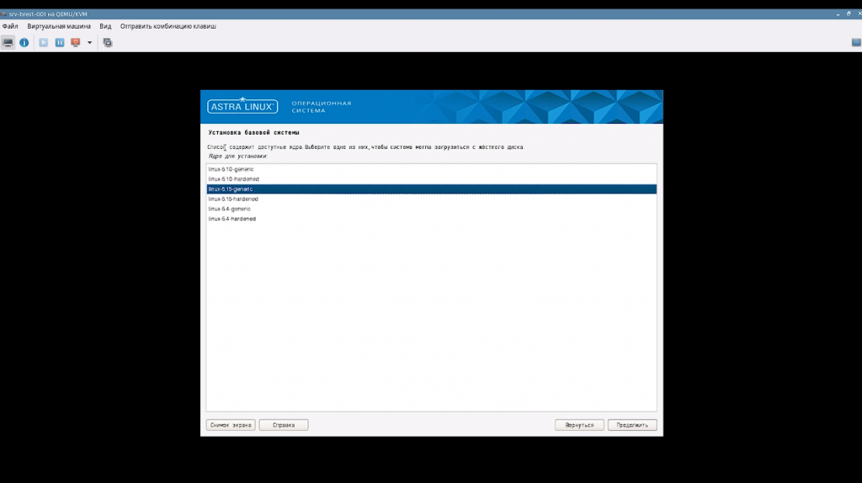Click the Вернуться back button
This screenshot has height=483, width=862.
coord(579,425)
